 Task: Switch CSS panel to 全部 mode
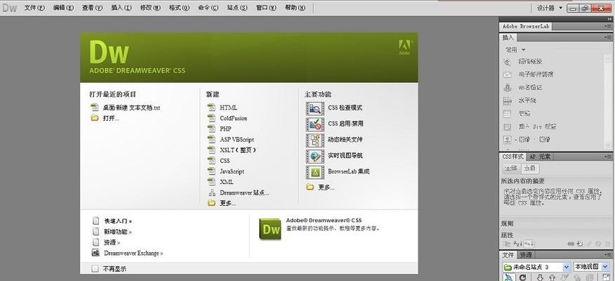[x=510, y=169]
